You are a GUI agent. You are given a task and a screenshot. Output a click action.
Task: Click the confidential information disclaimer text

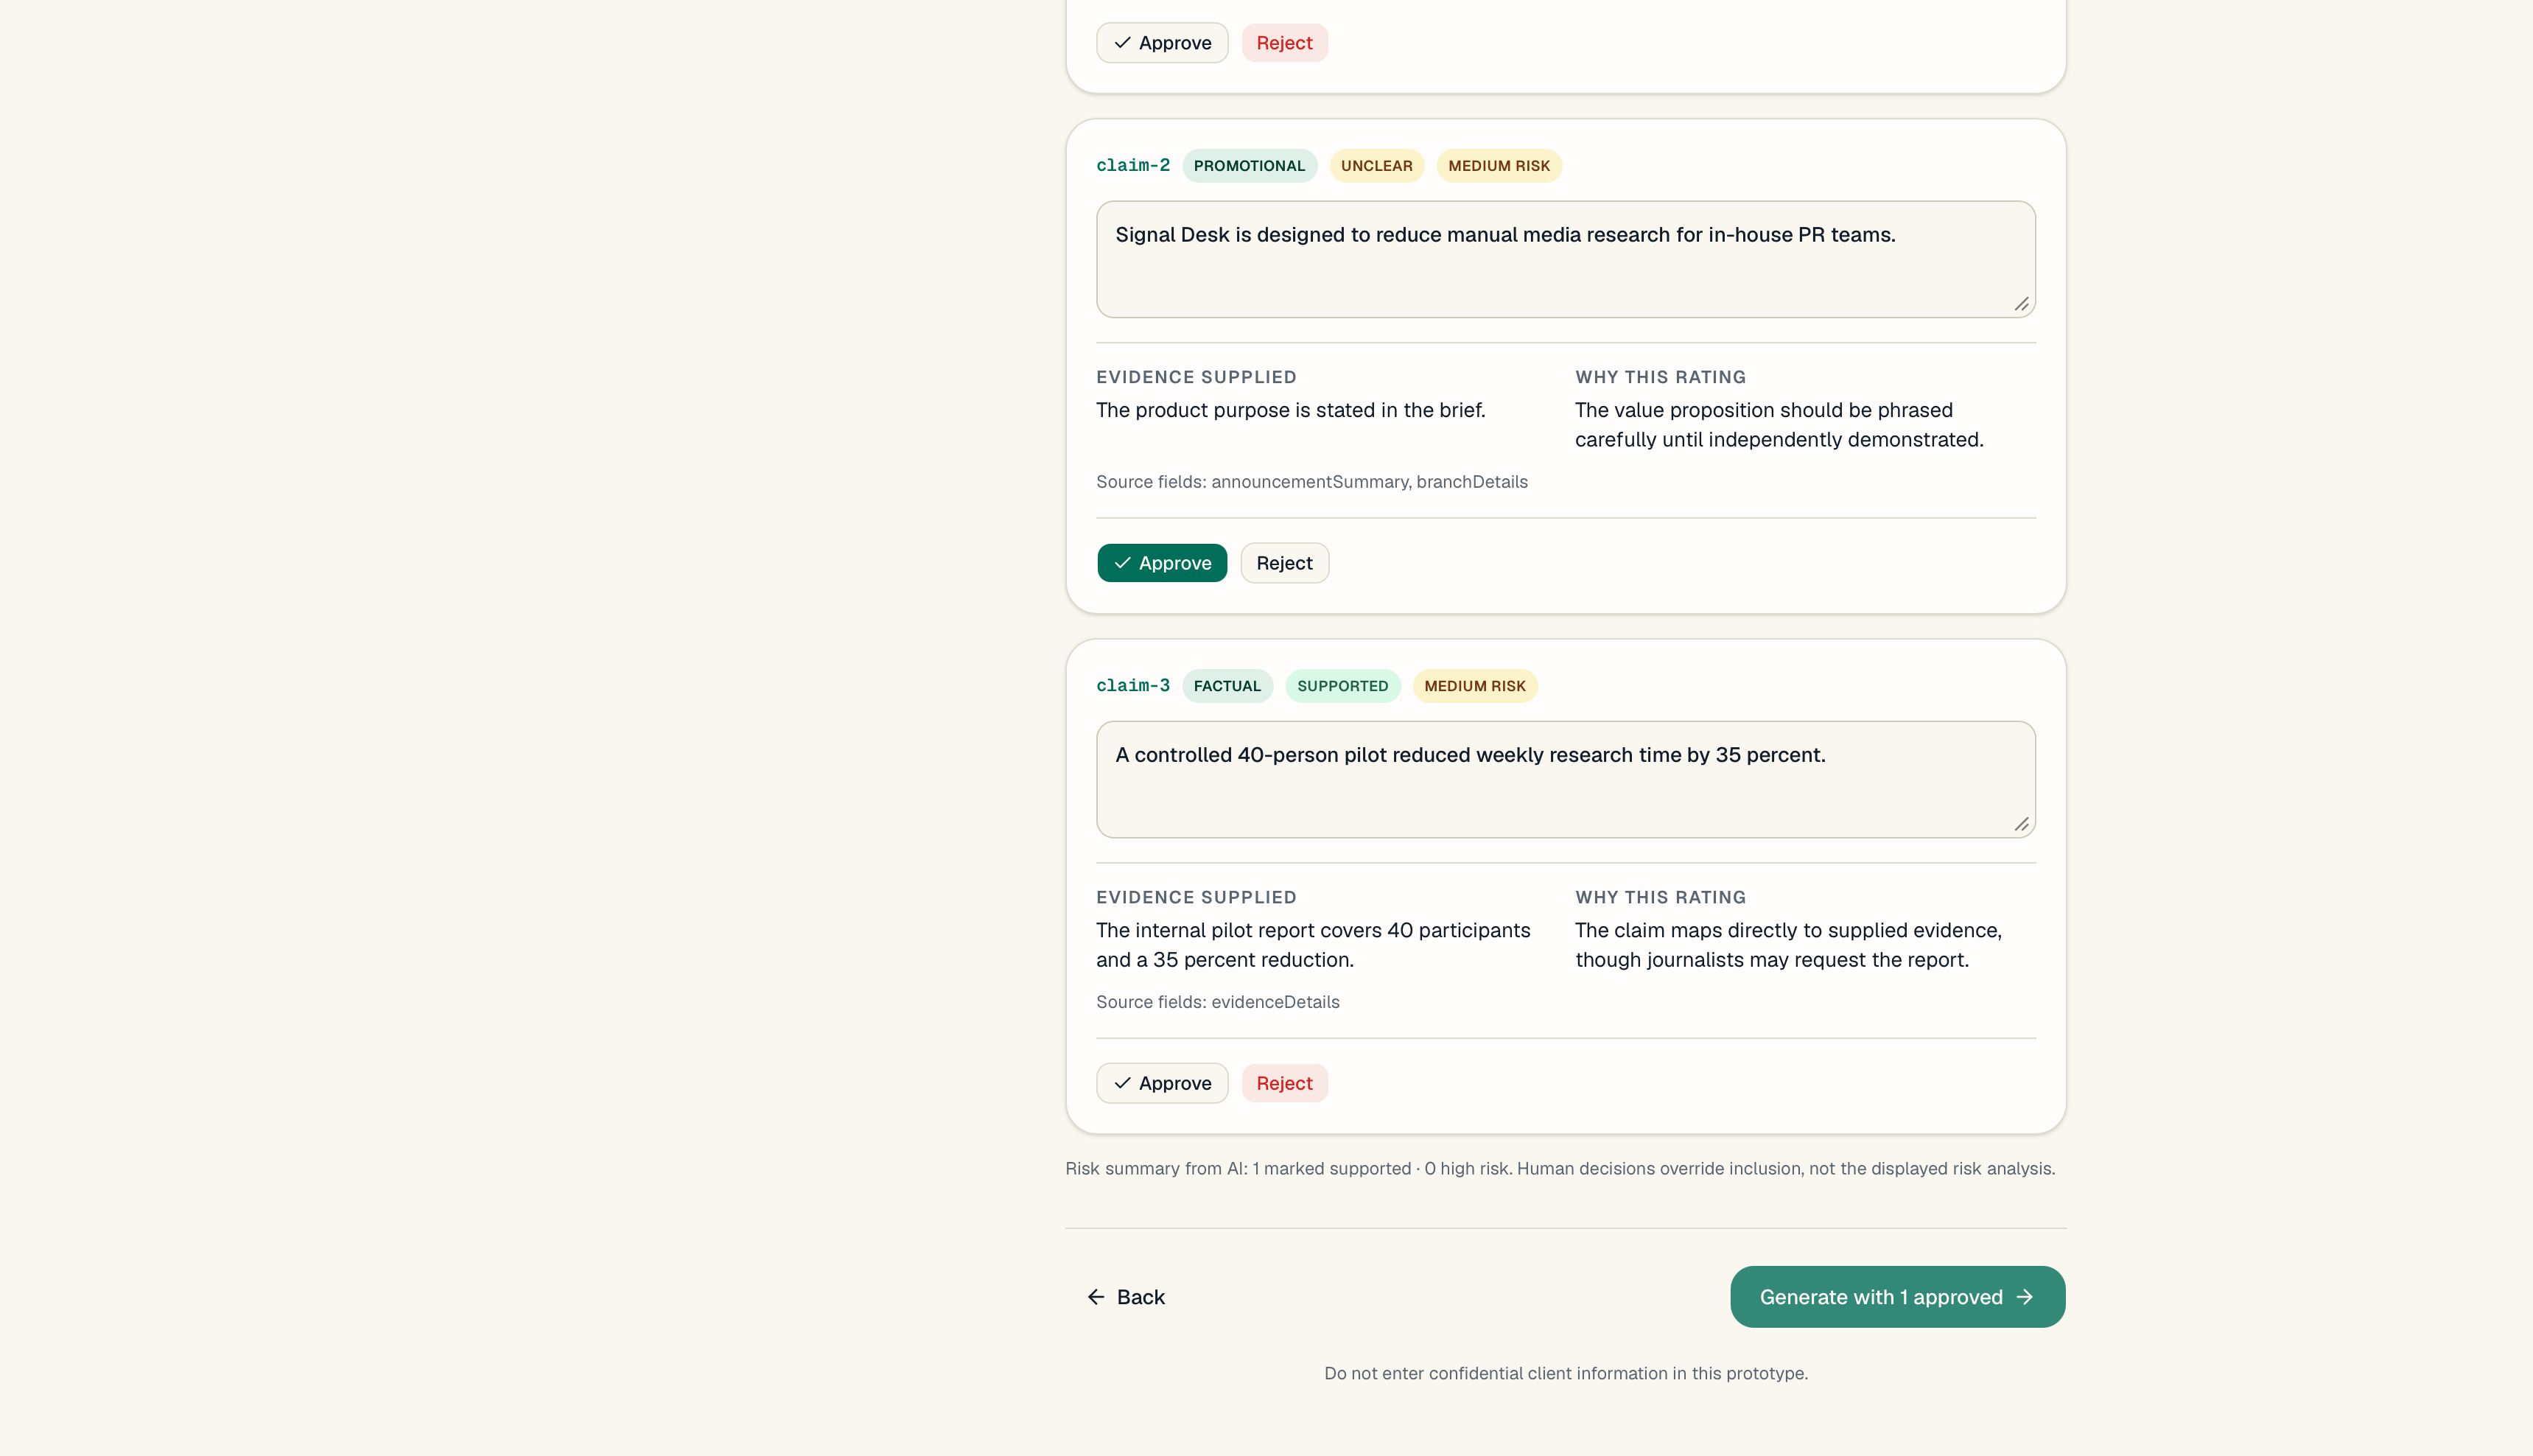pos(1566,1374)
